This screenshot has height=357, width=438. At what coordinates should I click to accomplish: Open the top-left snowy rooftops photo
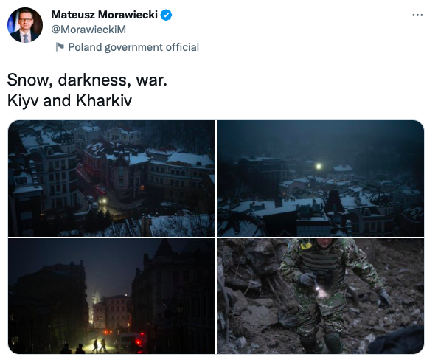[x=111, y=178]
